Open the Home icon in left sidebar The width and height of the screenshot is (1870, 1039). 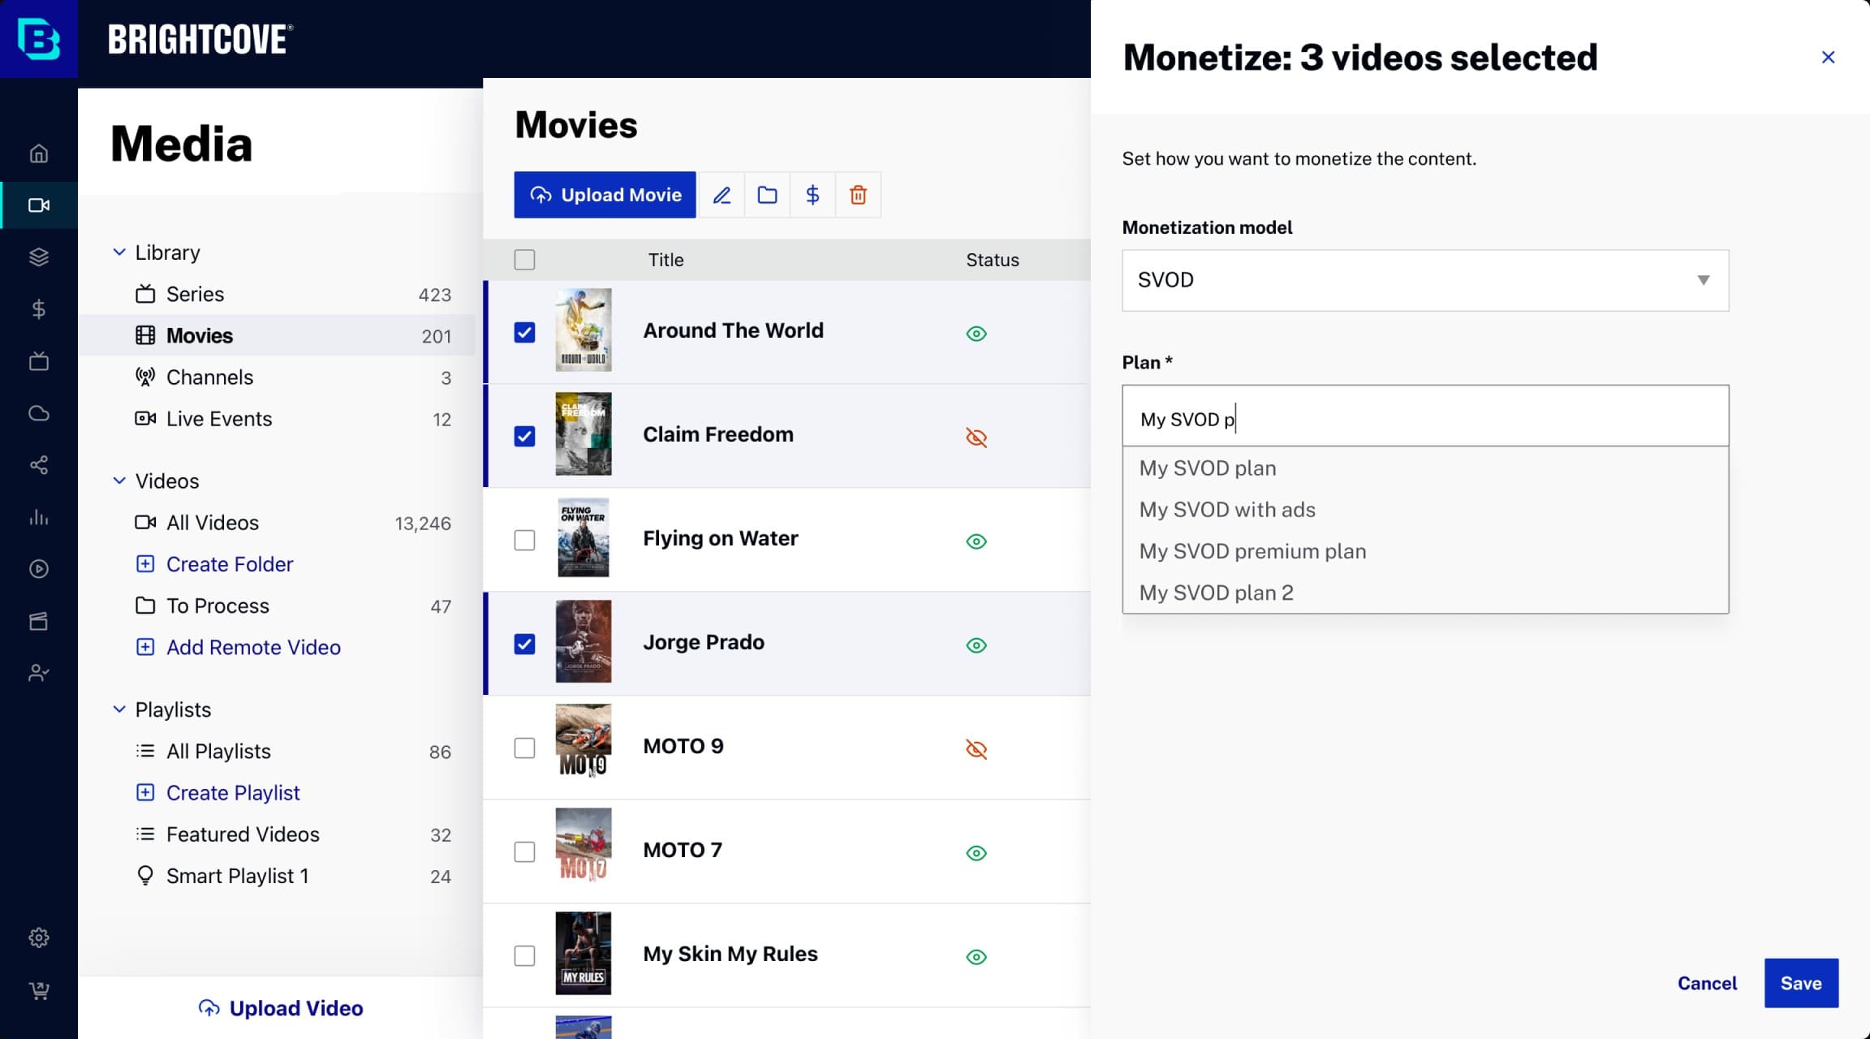(39, 153)
